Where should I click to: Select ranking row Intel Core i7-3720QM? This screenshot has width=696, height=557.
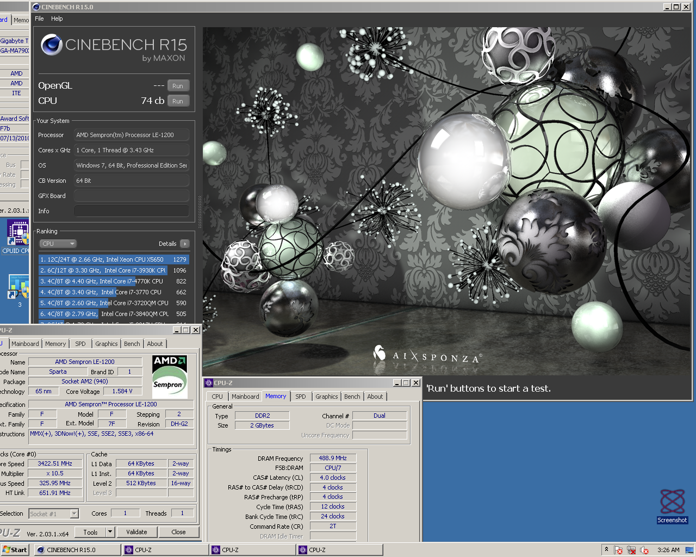pos(114,303)
